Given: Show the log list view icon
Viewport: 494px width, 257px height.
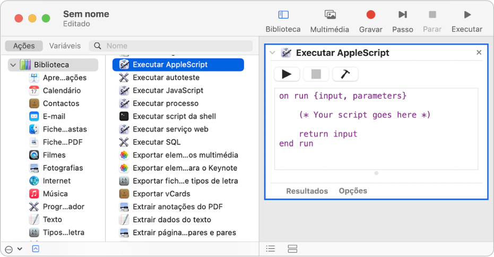Looking at the screenshot, I should click(x=271, y=249).
